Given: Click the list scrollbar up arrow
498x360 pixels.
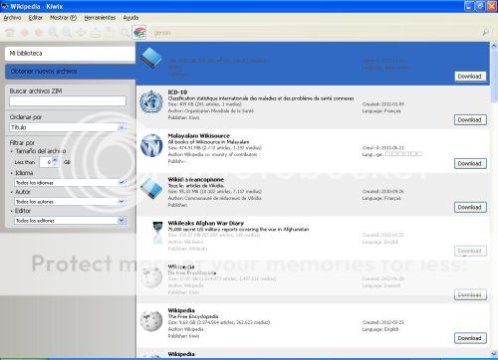Looking at the screenshot, I should [494, 46].
